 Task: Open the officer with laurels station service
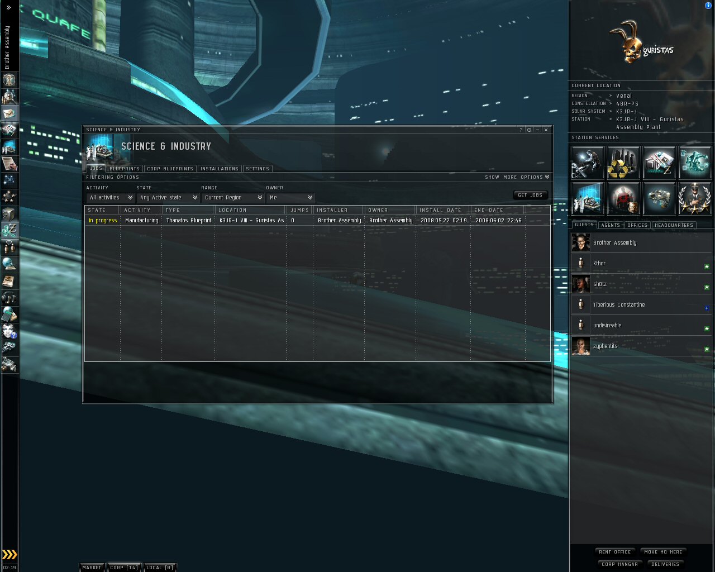pyautogui.click(x=695, y=198)
